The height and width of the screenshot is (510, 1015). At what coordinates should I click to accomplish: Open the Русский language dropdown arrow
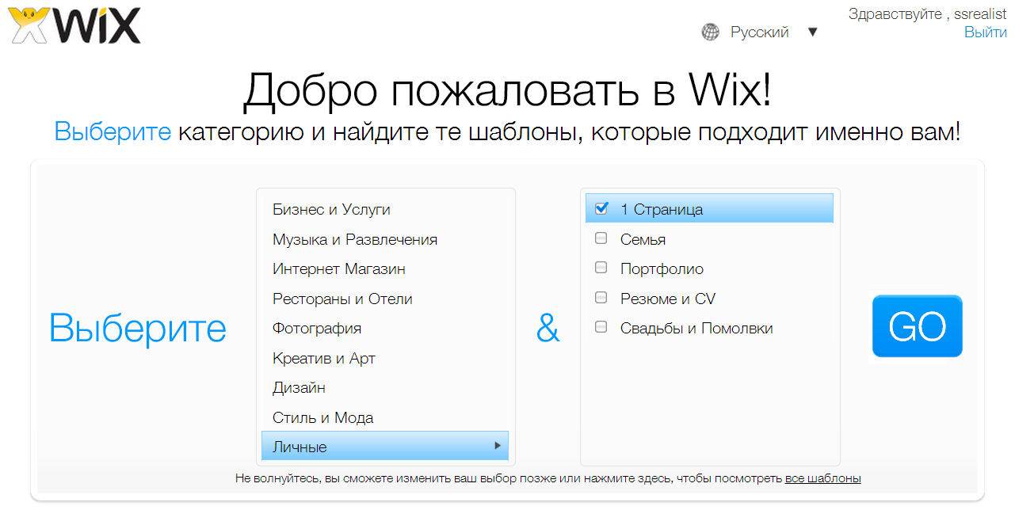(x=812, y=32)
